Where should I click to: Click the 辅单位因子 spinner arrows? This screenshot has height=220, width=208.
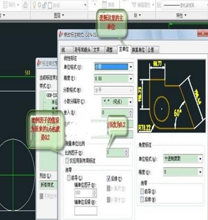click(x=95, y=193)
